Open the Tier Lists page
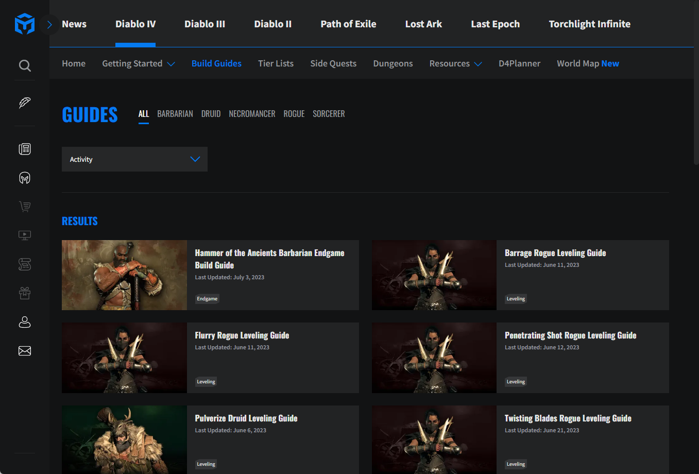This screenshot has height=474, width=699. (x=276, y=63)
